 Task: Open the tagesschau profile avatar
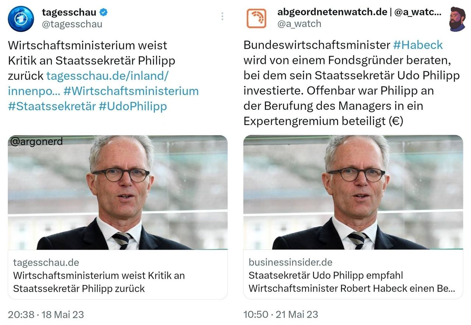pyautogui.click(x=21, y=18)
